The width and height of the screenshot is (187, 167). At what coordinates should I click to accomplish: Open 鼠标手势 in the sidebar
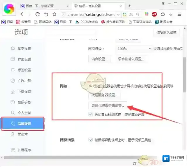click(21, 102)
